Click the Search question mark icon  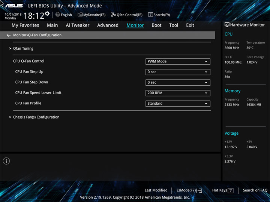[150, 15]
